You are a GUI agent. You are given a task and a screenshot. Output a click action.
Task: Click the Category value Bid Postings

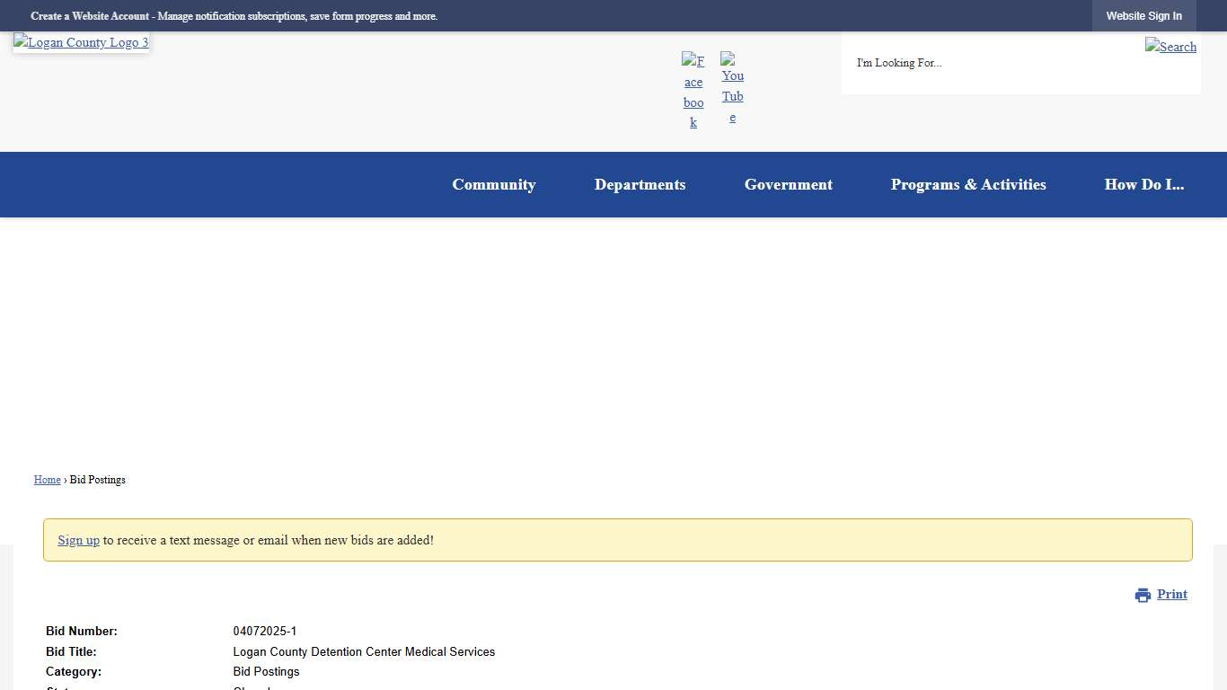point(266,671)
